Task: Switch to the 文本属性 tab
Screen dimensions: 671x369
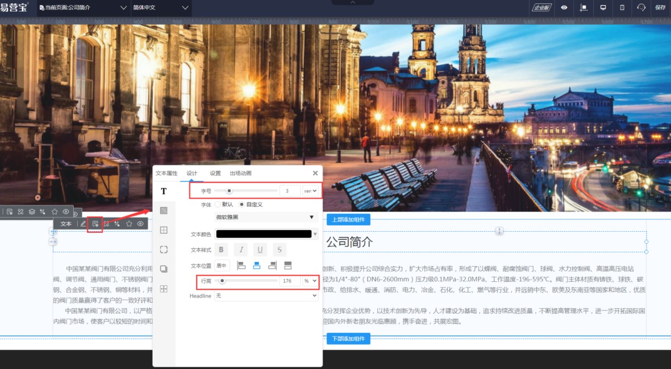Action: point(166,173)
